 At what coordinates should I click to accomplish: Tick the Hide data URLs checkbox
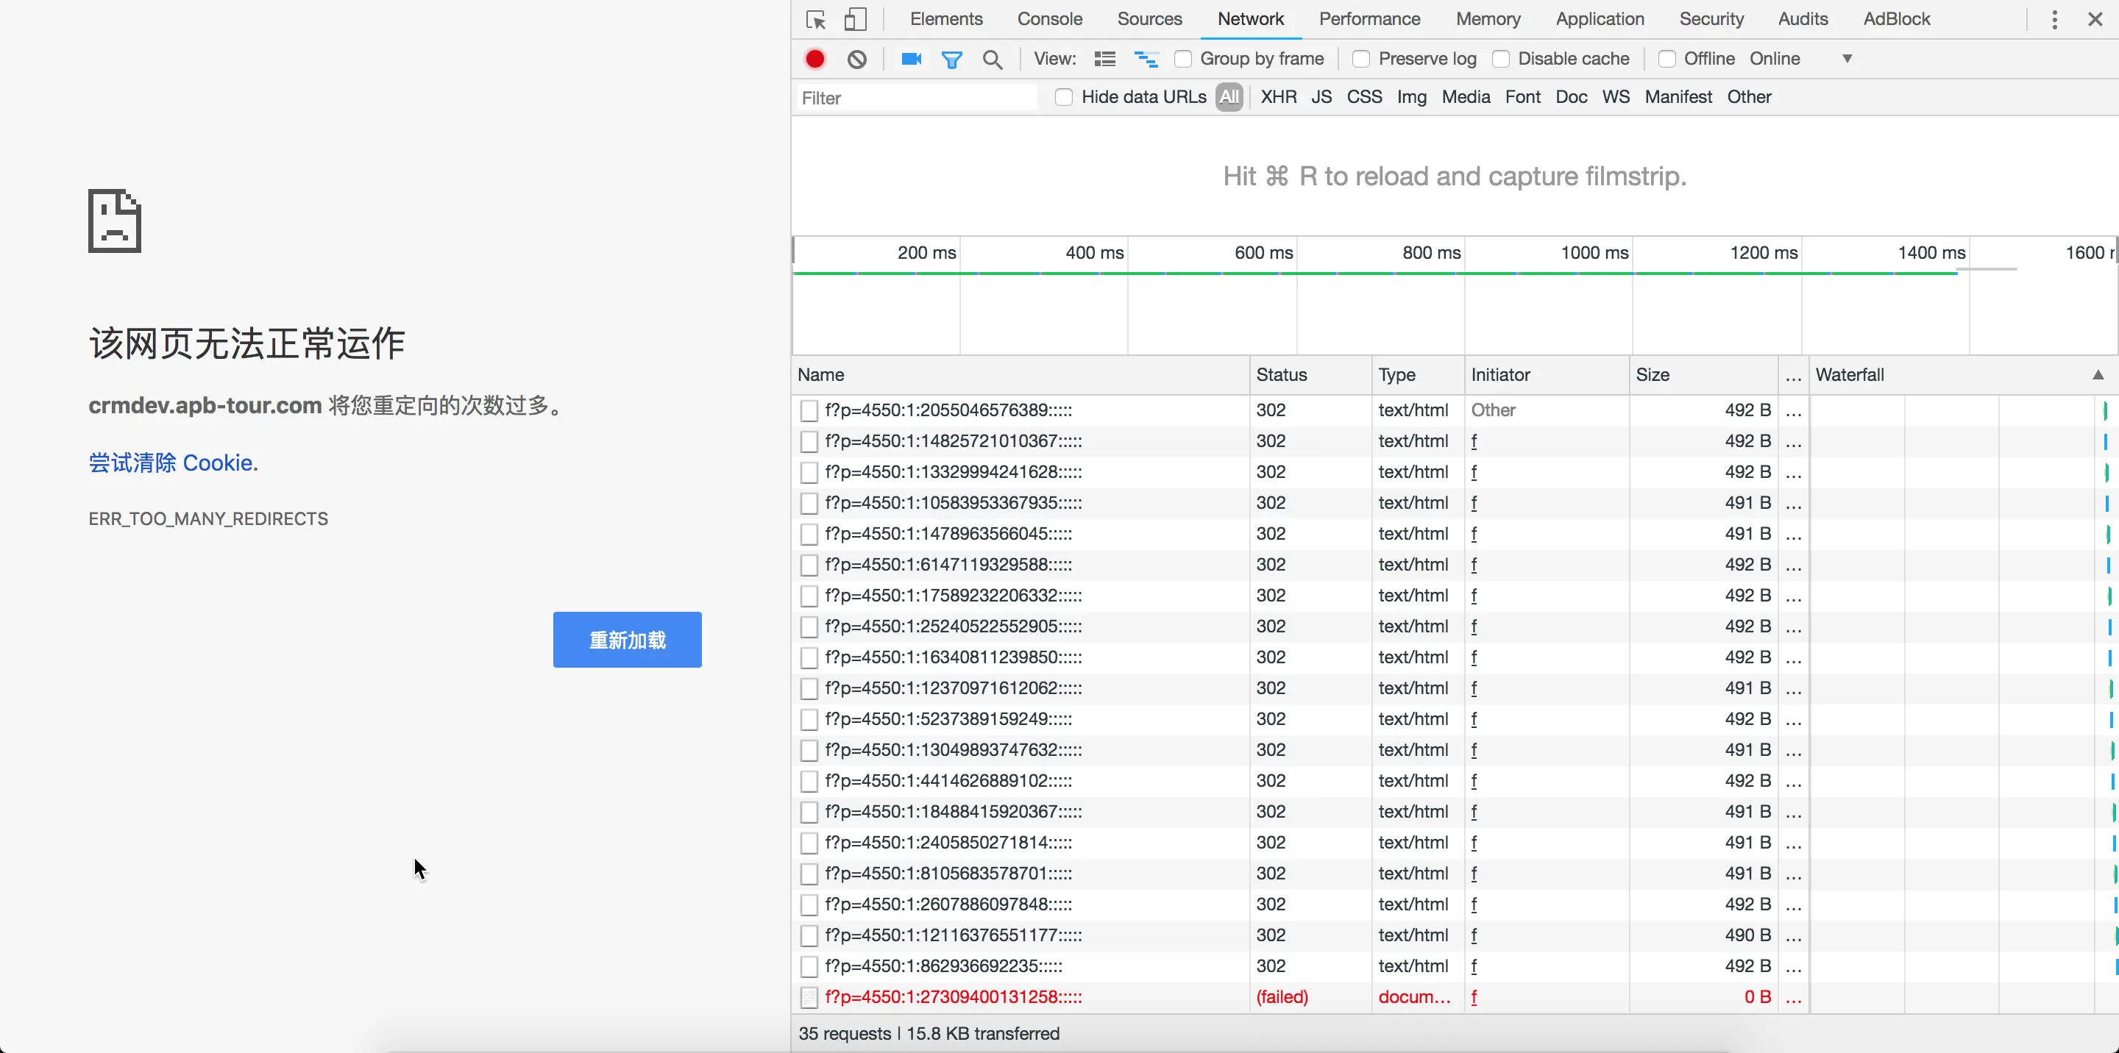coord(1064,97)
